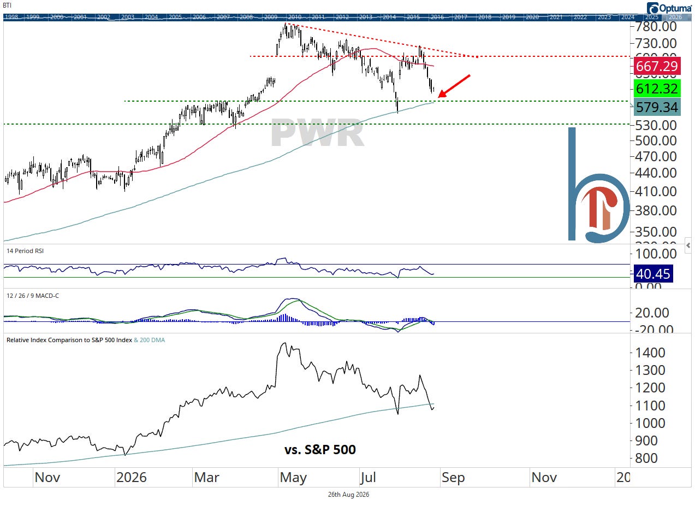Jump to 2024 in the timeline strip
Screen dimensions: 695x505
(x=627, y=17)
